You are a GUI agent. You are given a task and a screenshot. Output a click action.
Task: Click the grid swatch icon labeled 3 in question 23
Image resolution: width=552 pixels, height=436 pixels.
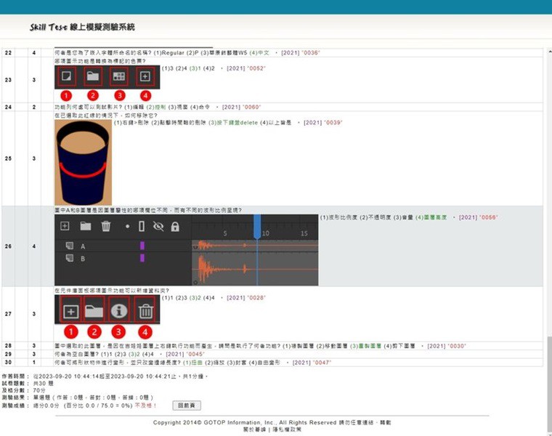coord(118,76)
